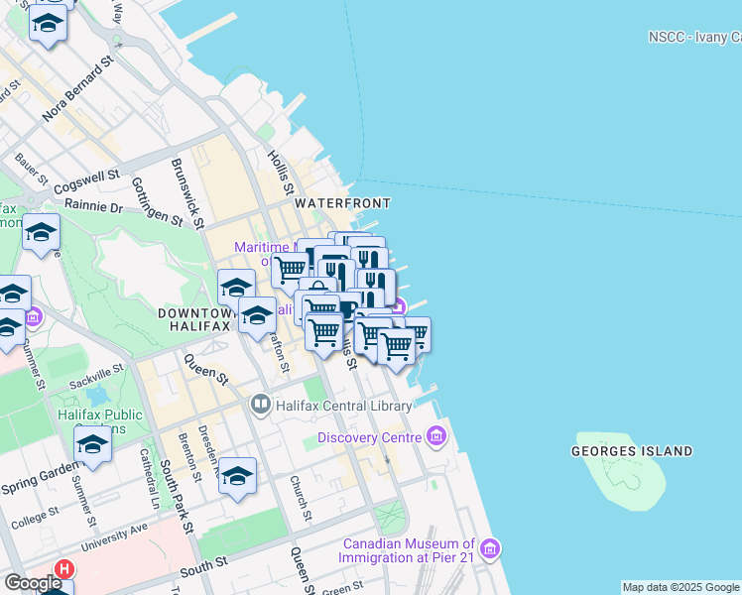The width and height of the screenshot is (742, 595).
Task: Click the Rainnie Dr label
Action: (93, 205)
